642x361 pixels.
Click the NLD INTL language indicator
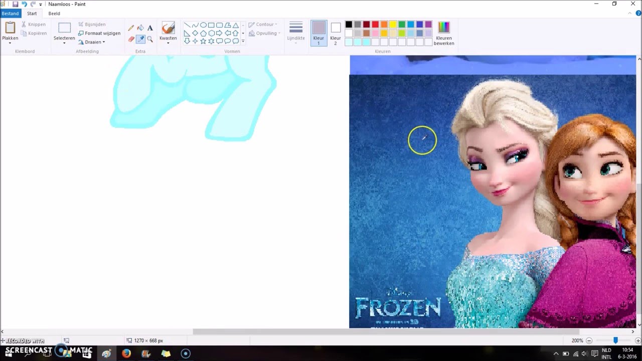point(606,353)
